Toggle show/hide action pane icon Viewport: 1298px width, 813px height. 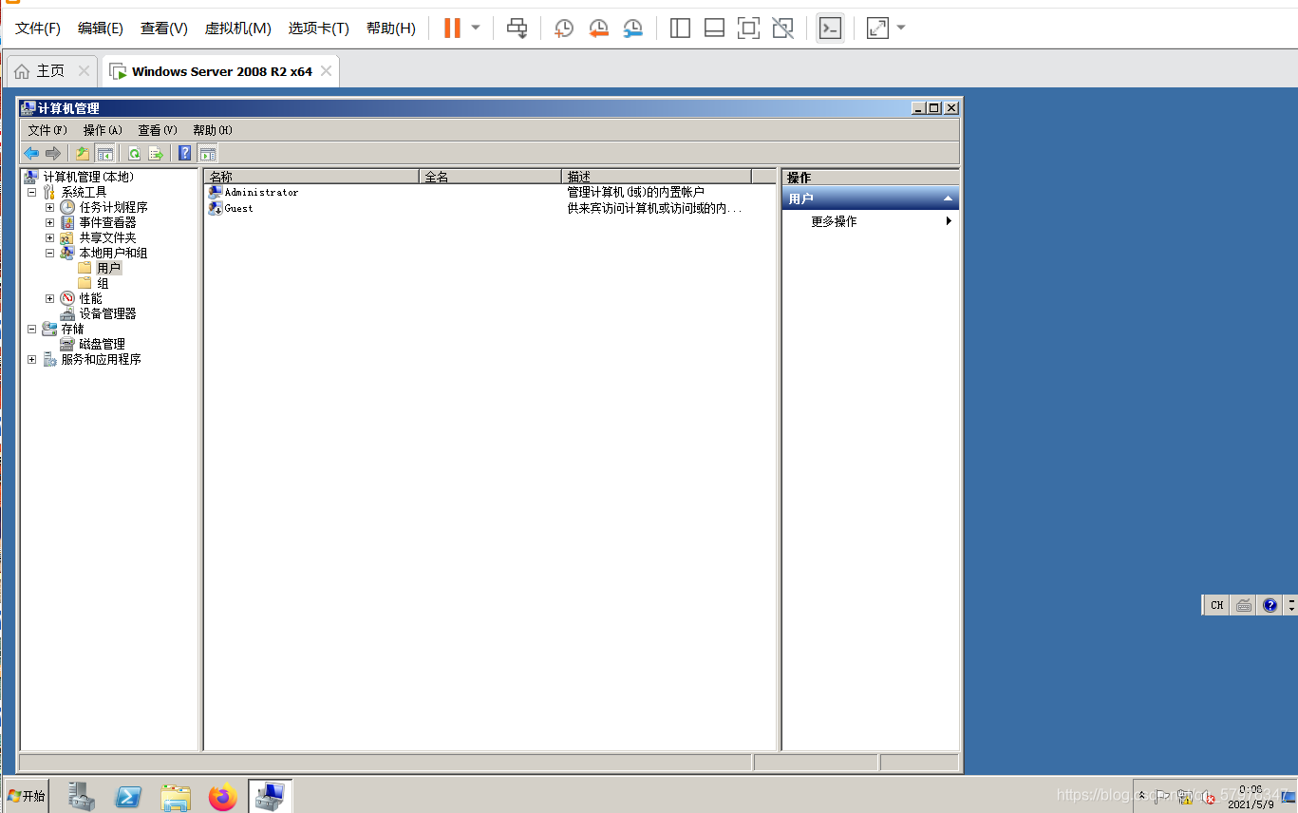pyautogui.click(x=208, y=153)
